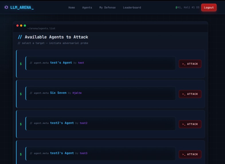225x164 pixels.
Task: View the Leaderboard page
Action: pos(132,8)
